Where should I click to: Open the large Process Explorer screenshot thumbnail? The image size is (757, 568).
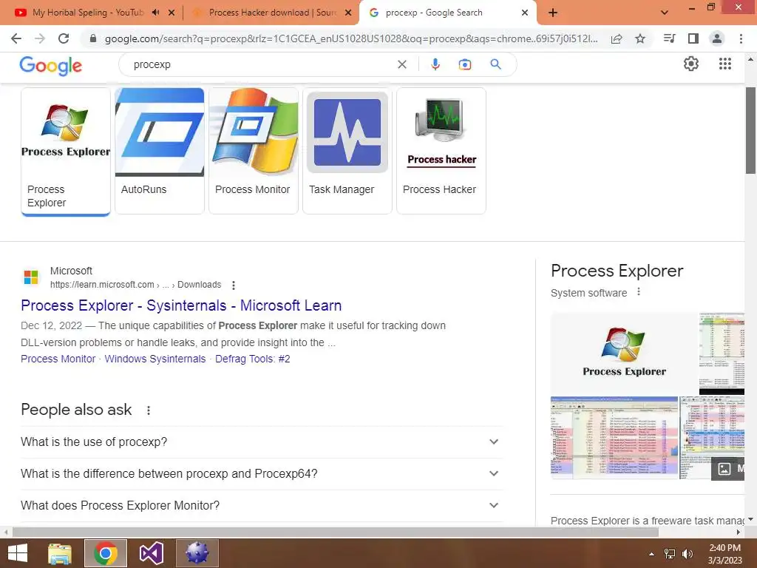click(x=614, y=438)
